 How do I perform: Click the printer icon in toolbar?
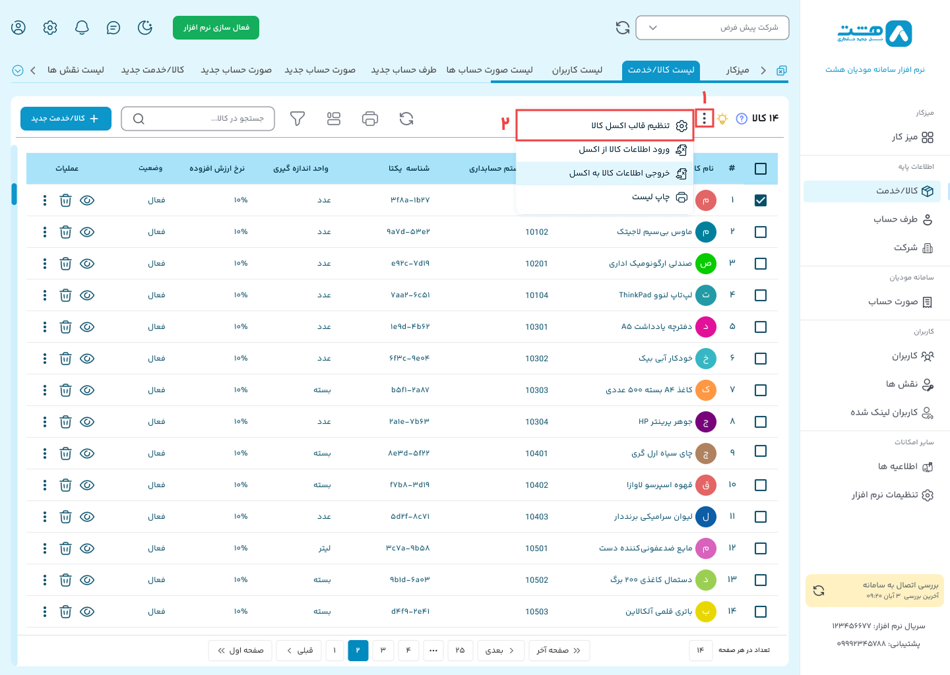(370, 119)
